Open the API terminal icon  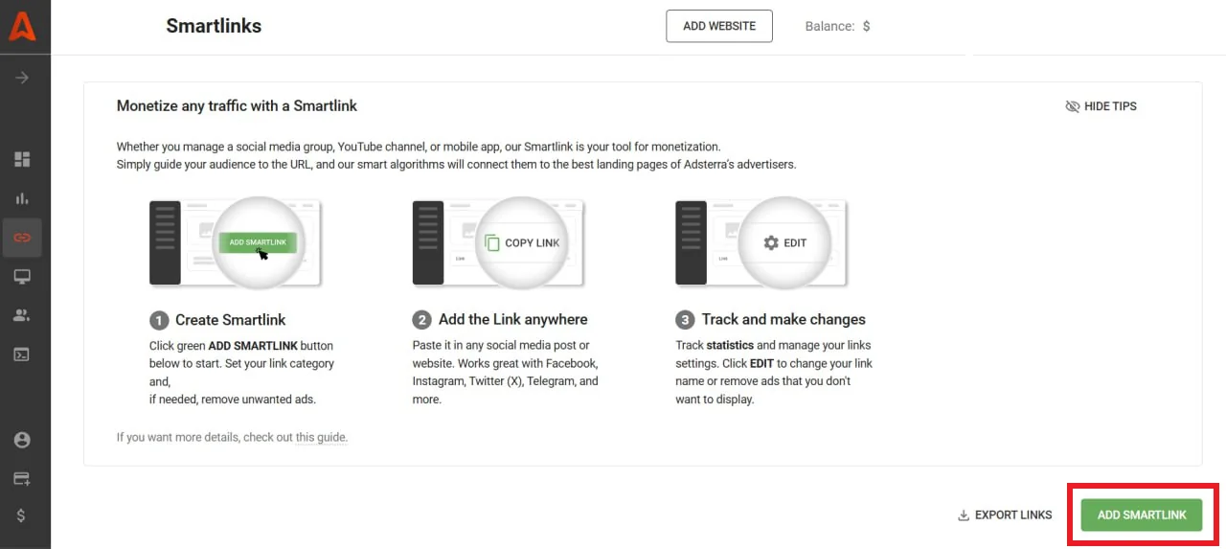pos(22,355)
